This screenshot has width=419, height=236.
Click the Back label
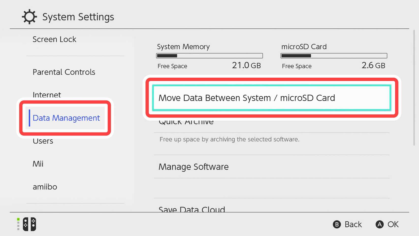353,224
